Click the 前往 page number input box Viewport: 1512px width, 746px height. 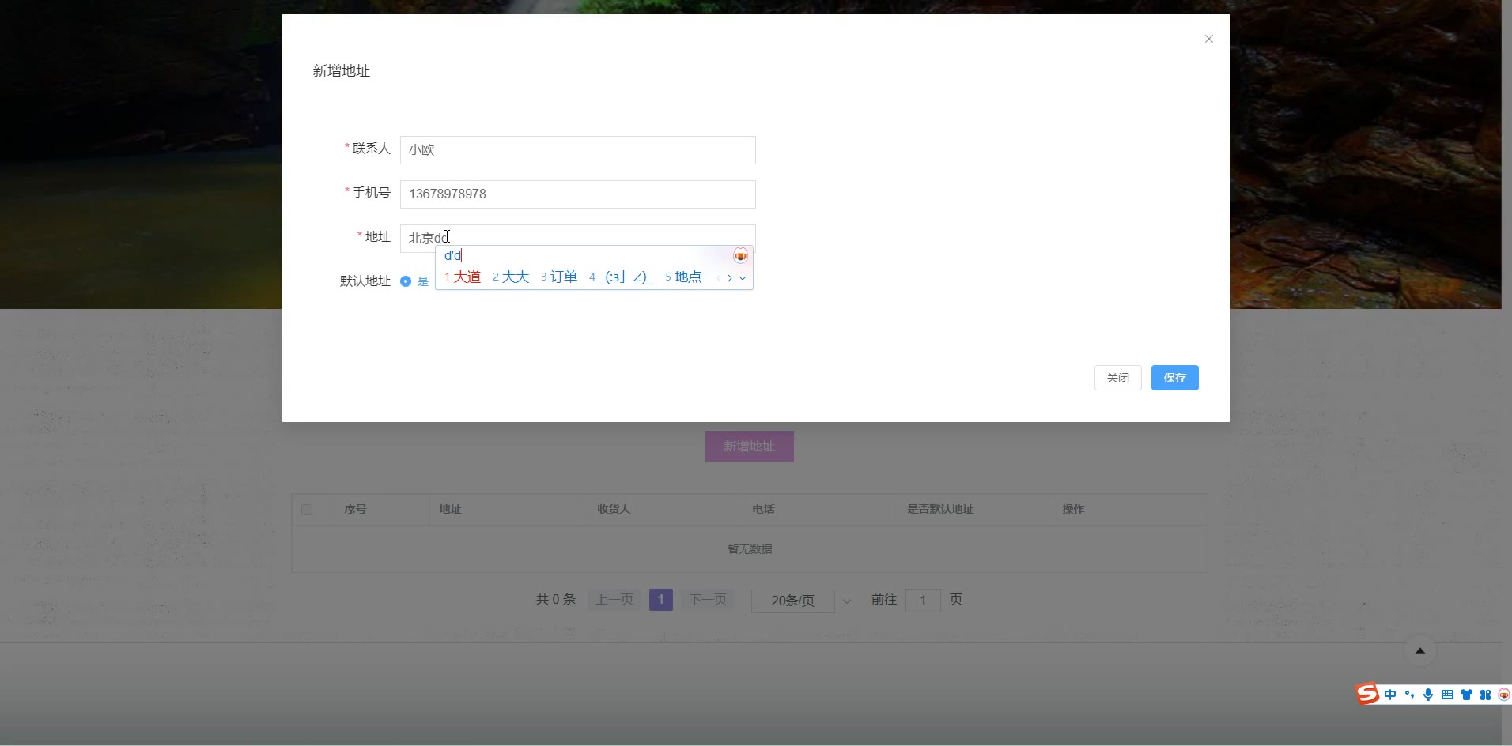[x=923, y=601]
